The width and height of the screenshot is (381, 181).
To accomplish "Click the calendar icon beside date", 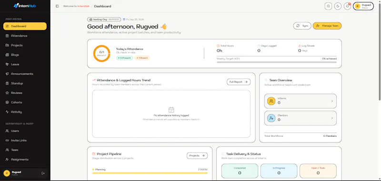I will coord(124,19).
